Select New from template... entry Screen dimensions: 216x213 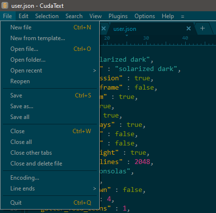click(50, 38)
